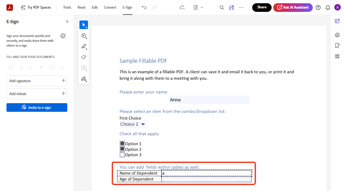Image resolution: width=344 pixels, height=191 pixels.
Task: Select the line fill tool
Action: (x=62, y=67)
